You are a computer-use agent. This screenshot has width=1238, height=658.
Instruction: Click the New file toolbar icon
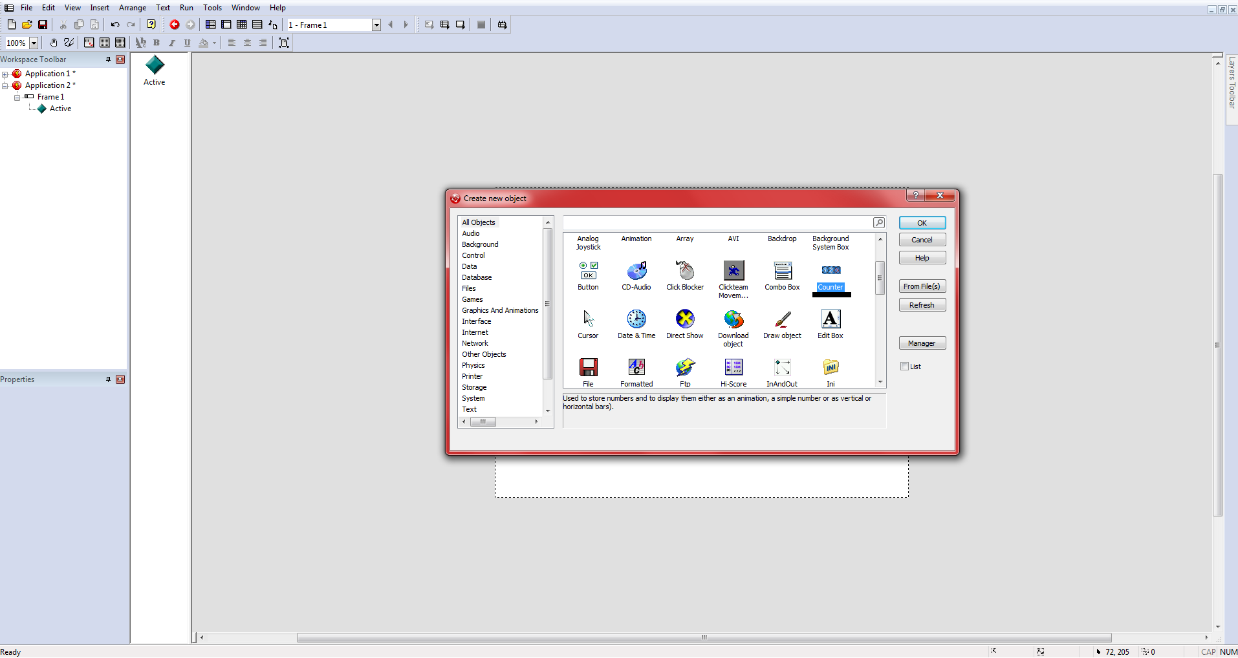(x=12, y=25)
